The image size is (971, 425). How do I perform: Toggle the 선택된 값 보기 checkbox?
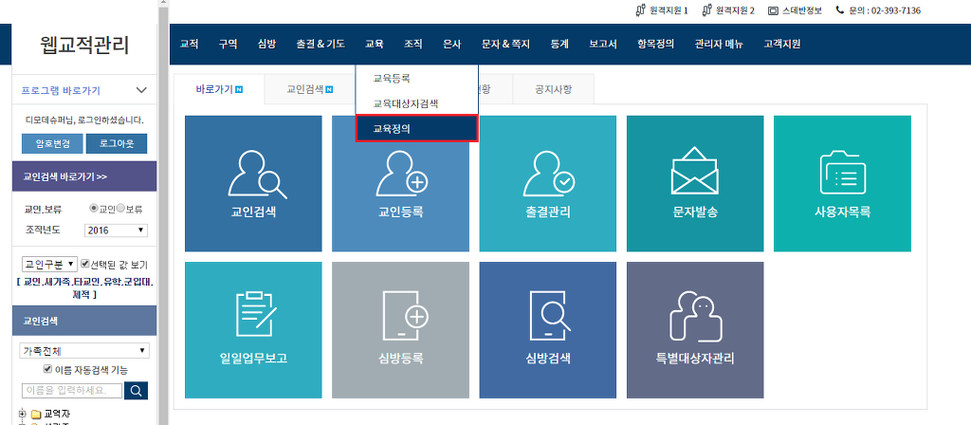click(85, 264)
